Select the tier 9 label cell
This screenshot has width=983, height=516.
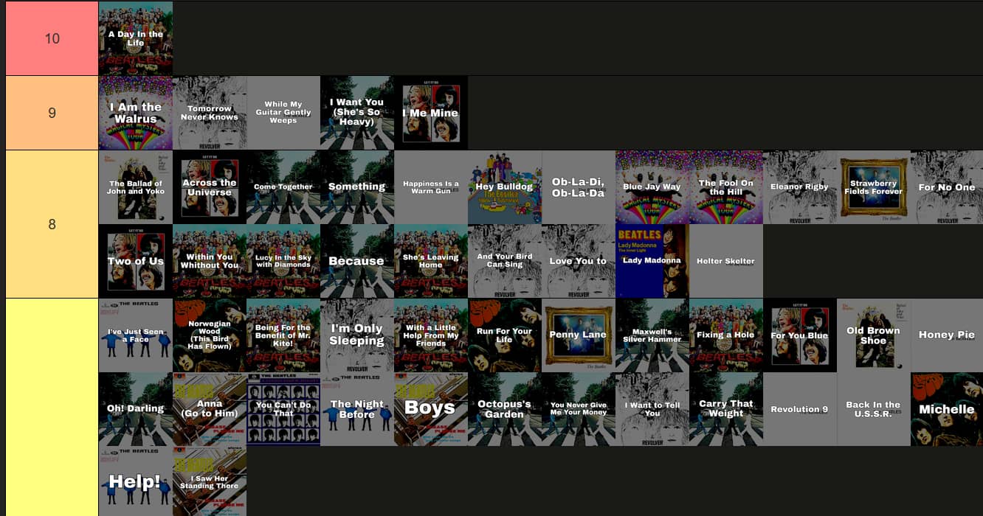pyautogui.click(x=52, y=113)
